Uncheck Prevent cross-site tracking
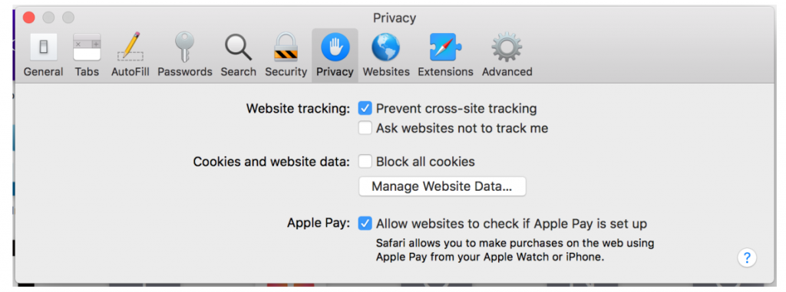Screen dimensions: 786x292 pyautogui.click(x=365, y=108)
